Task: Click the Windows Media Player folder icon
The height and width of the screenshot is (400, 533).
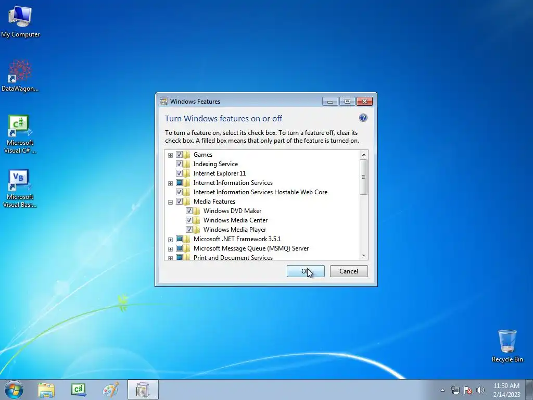Action: tap(196, 230)
